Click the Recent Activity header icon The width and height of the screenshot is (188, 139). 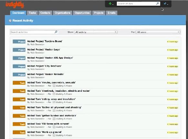point(10,21)
